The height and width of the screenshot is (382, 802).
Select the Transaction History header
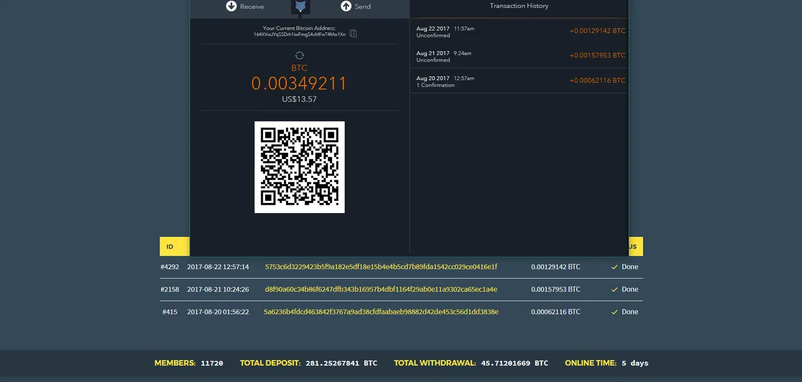pyautogui.click(x=519, y=6)
